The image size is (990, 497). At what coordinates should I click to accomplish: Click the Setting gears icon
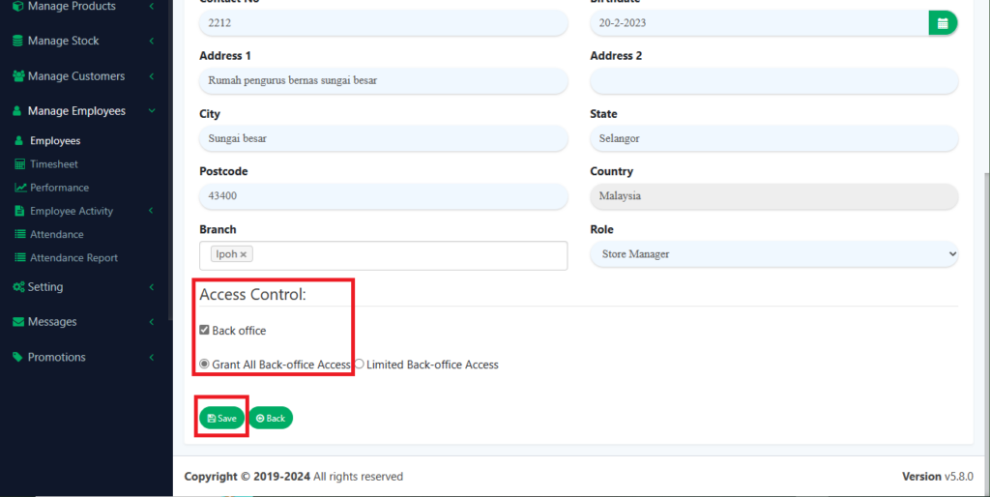point(18,287)
